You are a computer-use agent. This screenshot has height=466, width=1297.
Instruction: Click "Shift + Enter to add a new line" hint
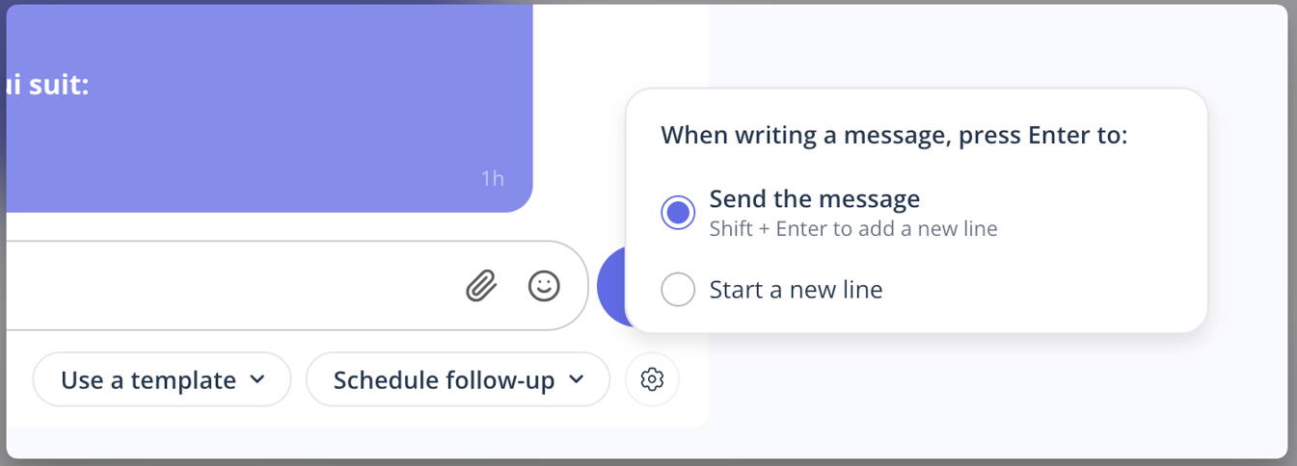click(x=852, y=229)
